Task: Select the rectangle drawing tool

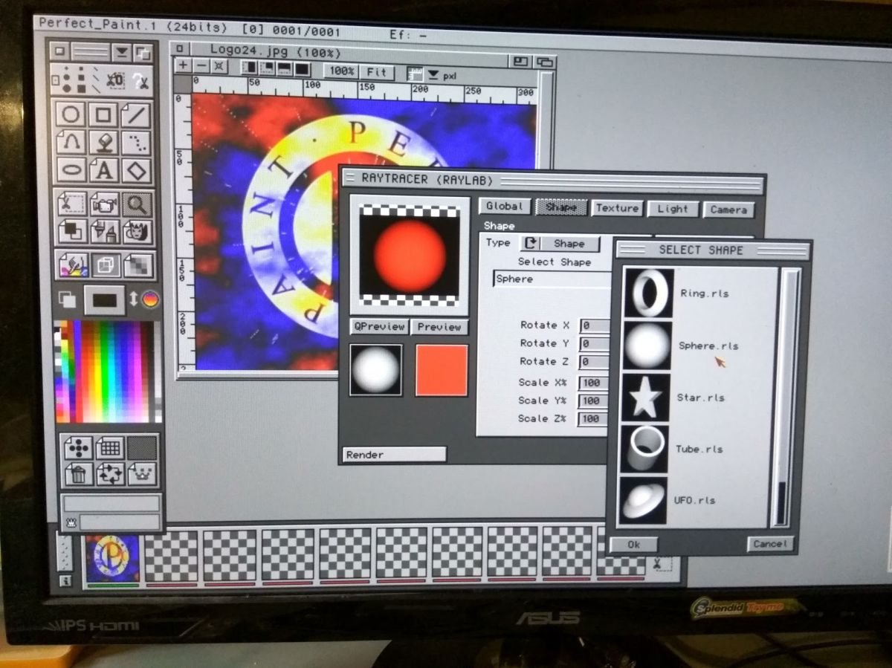Action: coord(104,115)
